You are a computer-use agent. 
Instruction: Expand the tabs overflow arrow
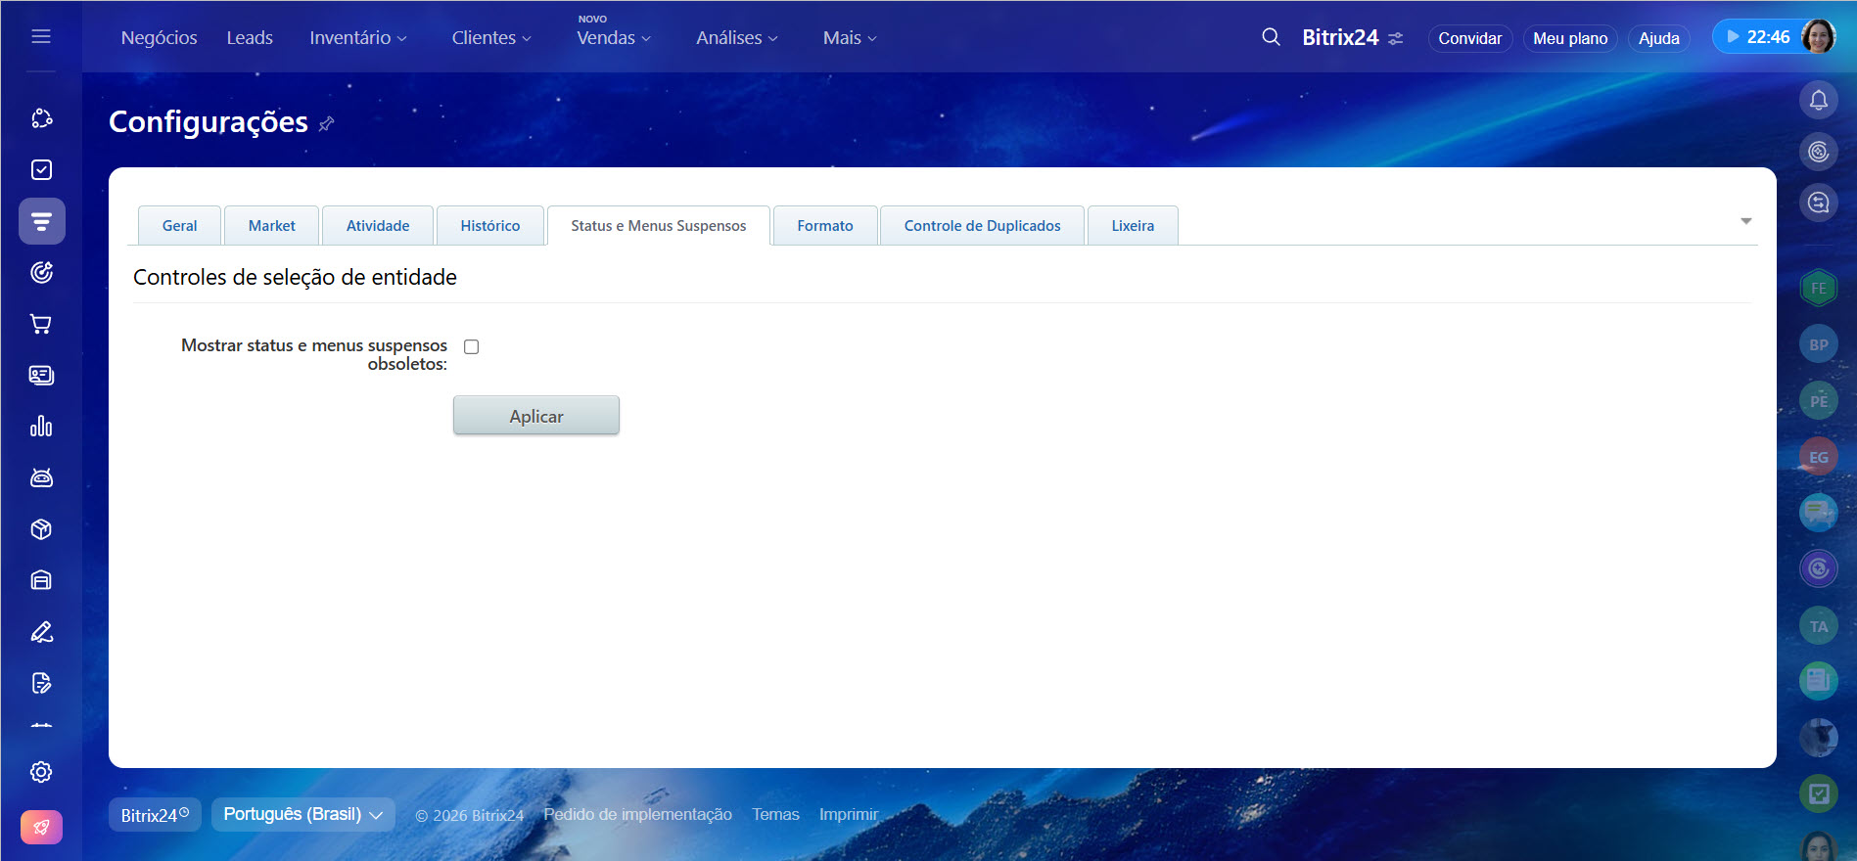pyautogui.click(x=1745, y=221)
